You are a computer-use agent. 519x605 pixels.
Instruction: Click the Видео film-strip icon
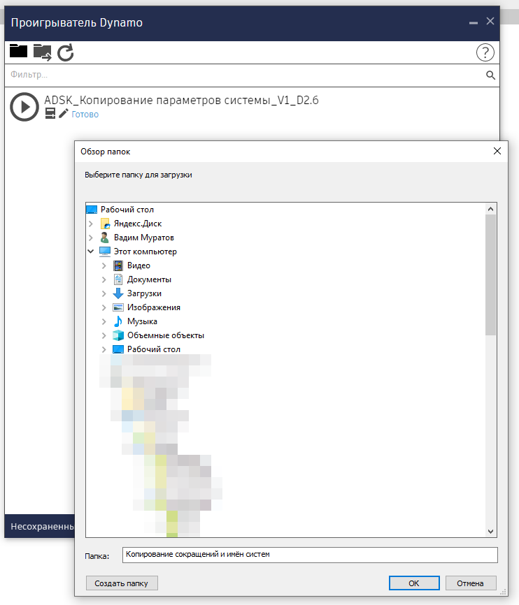coord(118,265)
